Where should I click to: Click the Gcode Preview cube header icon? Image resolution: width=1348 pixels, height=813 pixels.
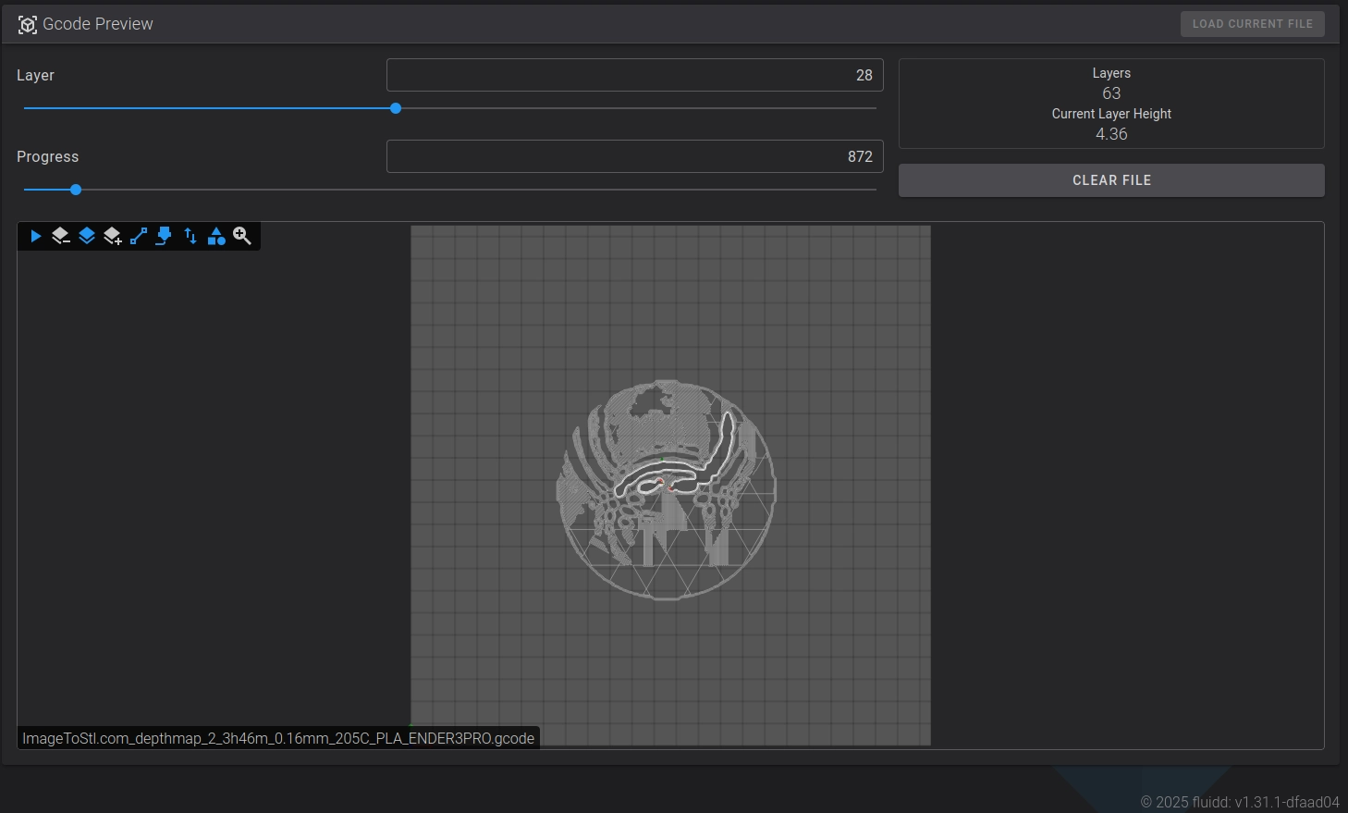pyautogui.click(x=28, y=25)
